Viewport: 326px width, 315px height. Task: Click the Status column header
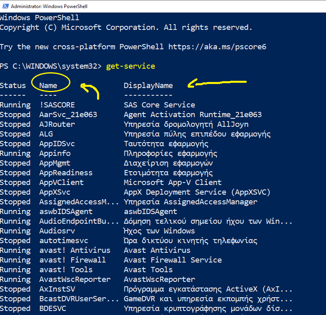coord(13,86)
